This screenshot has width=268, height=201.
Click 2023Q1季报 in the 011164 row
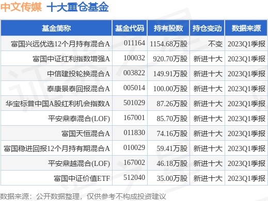coord(246,44)
